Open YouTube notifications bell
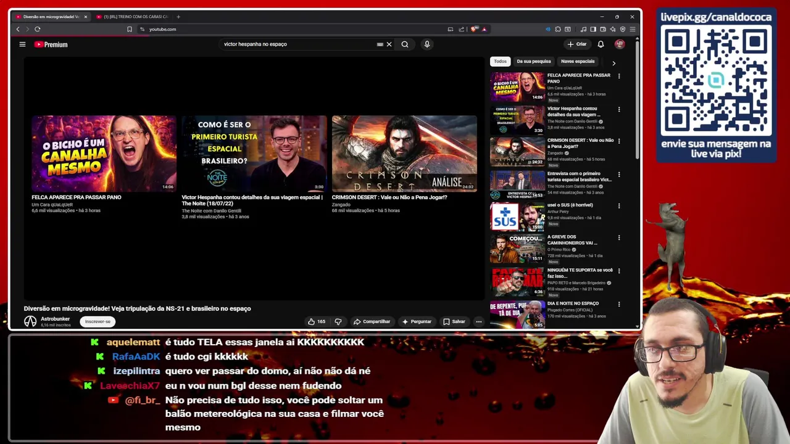Image resolution: width=790 pixels, height=444 pixels. (601, 44)
